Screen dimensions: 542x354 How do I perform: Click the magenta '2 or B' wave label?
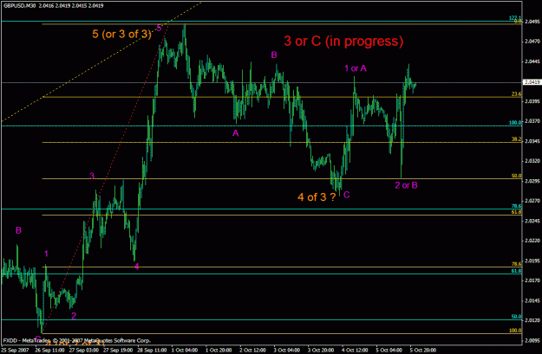pos(406,185)
